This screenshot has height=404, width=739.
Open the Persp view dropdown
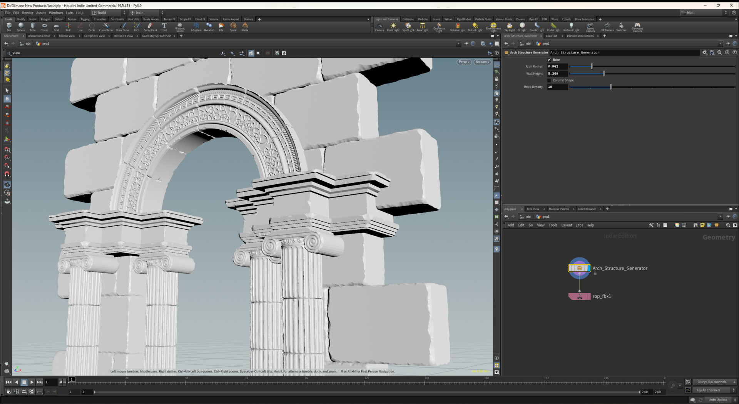463,62
